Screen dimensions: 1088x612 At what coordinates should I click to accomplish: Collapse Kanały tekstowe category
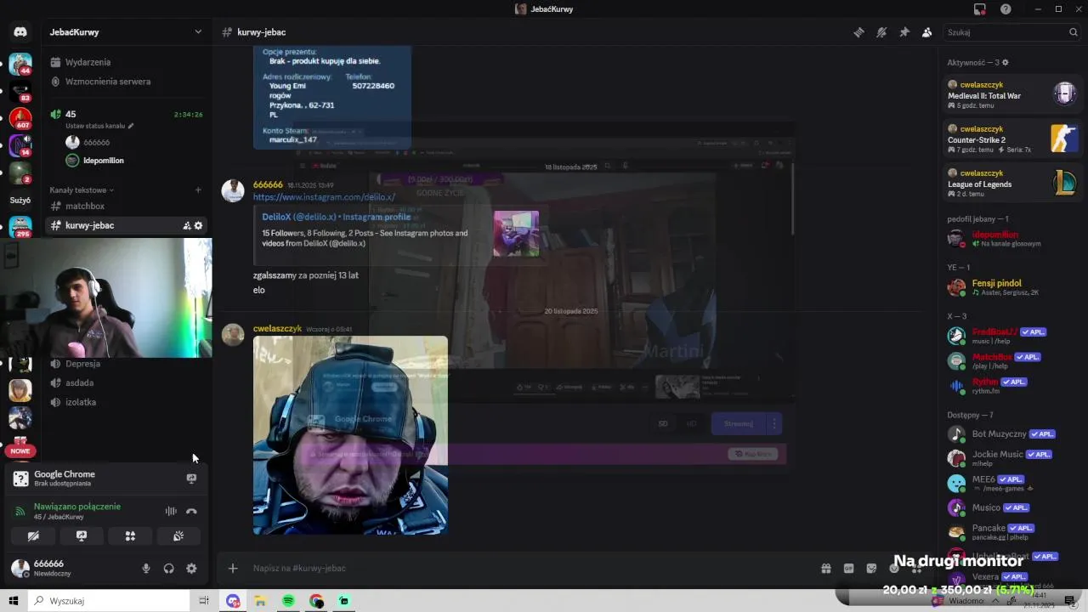(82, 190)
